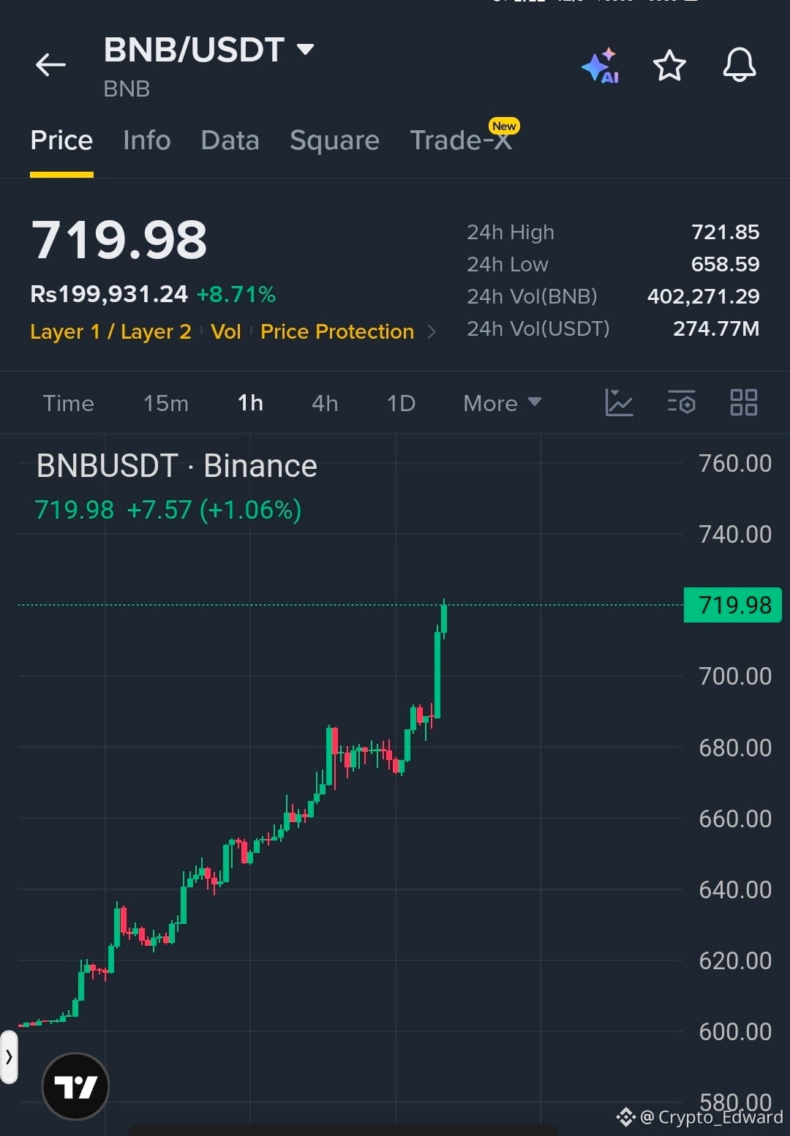Tap the +7.57 (+1.06%) chart change text

tap(214, 510)
